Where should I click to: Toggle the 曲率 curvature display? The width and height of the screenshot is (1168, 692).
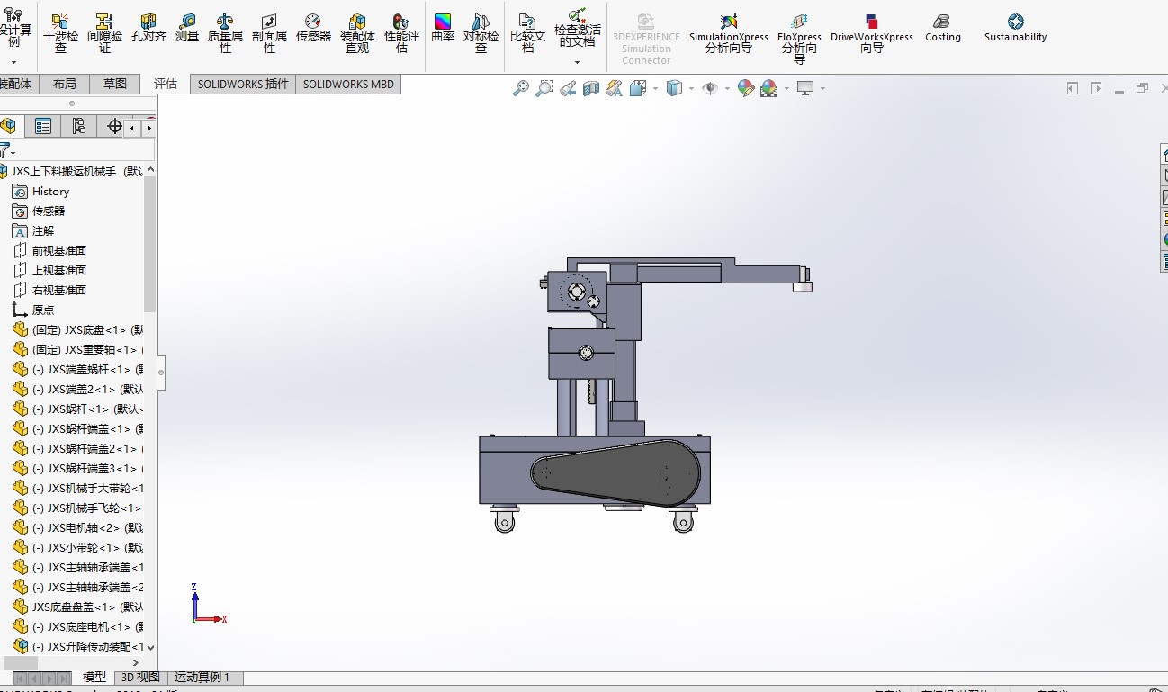(443, 29)
